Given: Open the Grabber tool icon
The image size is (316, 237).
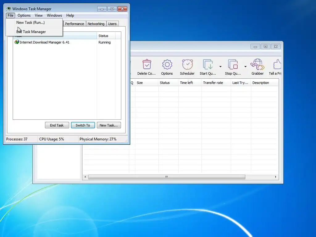Looking at the screenshot, I should click(x=258, y=64).
